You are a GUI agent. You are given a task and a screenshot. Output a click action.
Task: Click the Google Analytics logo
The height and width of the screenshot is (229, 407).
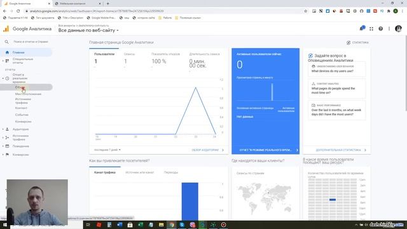click(6, 29)
